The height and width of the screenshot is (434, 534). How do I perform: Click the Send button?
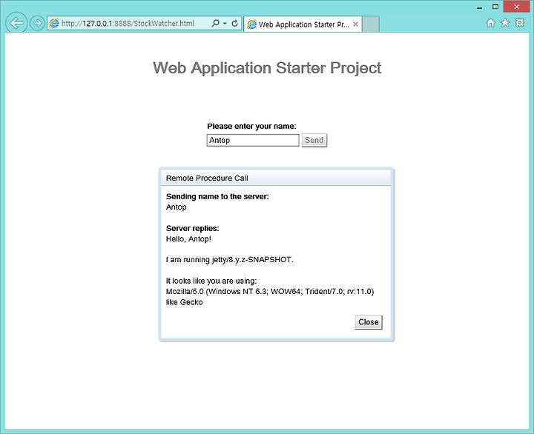coord(314,140)
